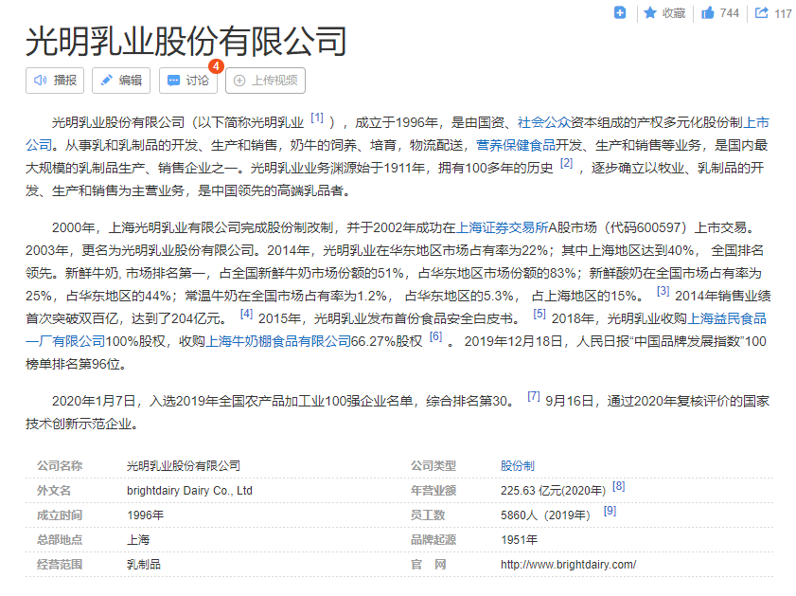Click reference citation [3]
Image resolution: width=796 pixels, height=596 pixels.
pyautogui.click(x=663, y=291)
